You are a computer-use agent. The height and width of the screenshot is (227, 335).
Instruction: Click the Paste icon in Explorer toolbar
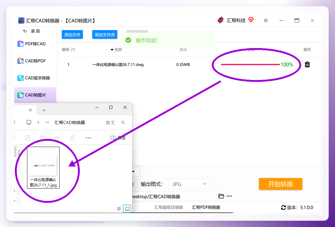click(28, 138)
